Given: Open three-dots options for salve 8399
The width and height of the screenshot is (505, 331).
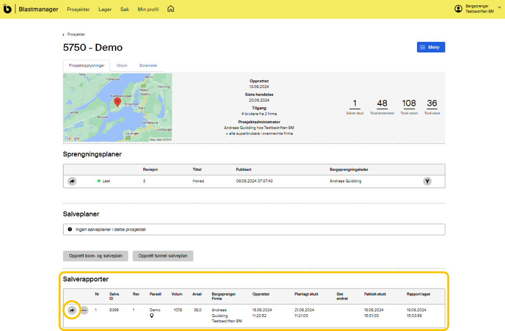Looking at the screenshot, I should 84,311.
